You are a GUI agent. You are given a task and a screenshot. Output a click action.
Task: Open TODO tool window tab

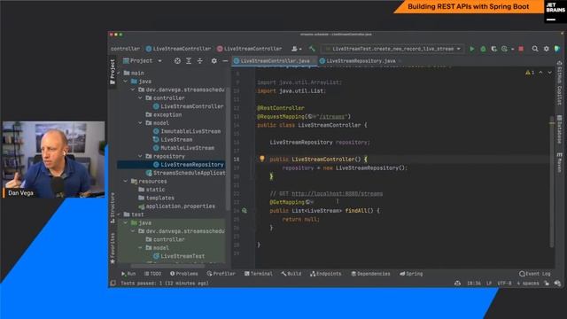point(152,274)
